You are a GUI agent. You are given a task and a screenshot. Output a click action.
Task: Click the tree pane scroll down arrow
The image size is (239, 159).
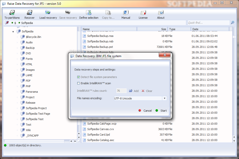(x=79, y=137)
